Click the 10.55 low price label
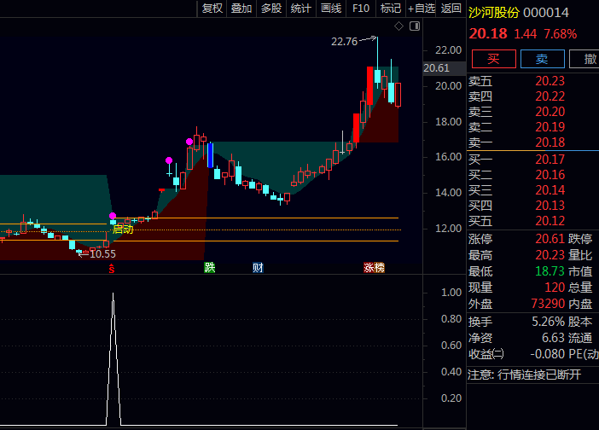The width and height of the screenshot is (599, 430). pos(102,254)
